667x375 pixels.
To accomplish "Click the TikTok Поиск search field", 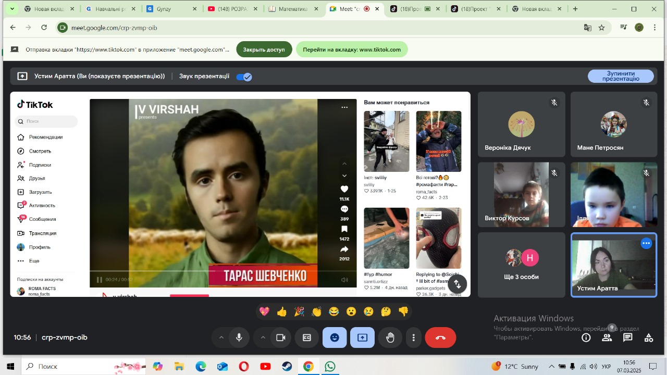I will click(x=46, y=121).
